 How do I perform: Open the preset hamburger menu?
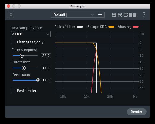point(100,15)
